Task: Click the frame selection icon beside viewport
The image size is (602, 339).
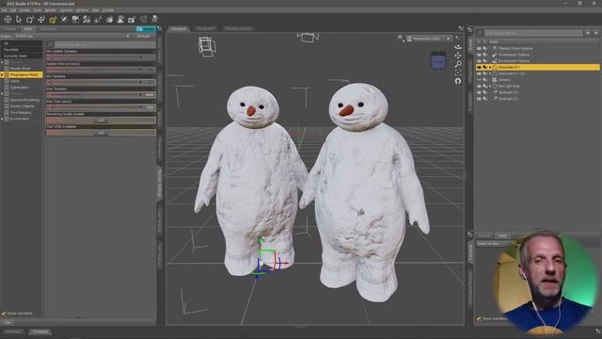Action: tap(458, 73)
